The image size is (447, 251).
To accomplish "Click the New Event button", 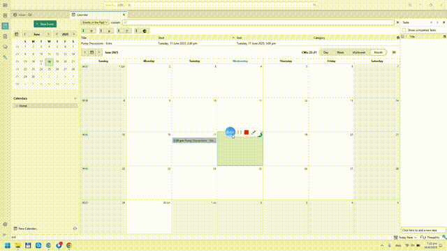I will pyautogui.click(x=45, y=24).
